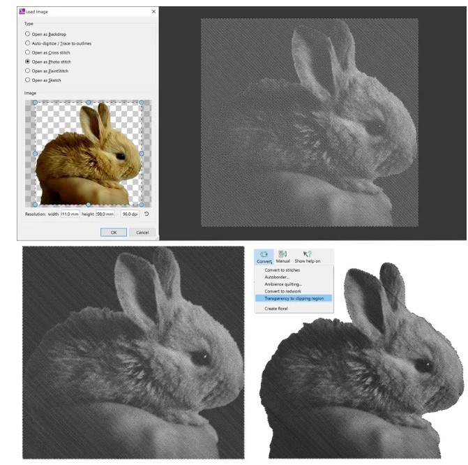Open Autoborder from the Convert menu
Image resolution: width=468 pixels, height=465 pixels.
pos(278,277)
